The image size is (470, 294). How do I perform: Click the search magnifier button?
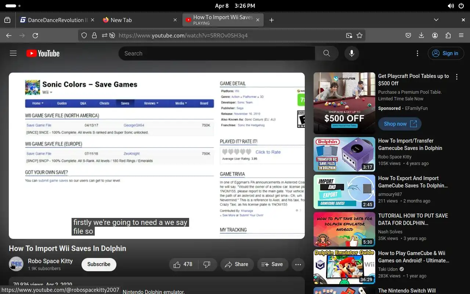pyautogui.click(x=327, y=53)
